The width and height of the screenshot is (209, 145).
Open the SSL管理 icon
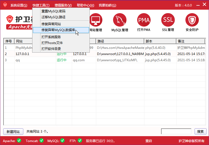click(x=168, y=20)
